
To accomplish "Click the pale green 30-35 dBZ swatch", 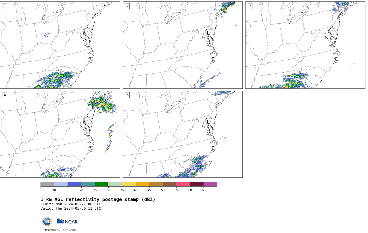I will (x=115, y=184).
